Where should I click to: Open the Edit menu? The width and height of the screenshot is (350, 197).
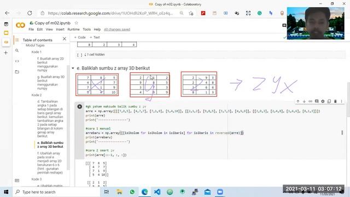[40, 30]
